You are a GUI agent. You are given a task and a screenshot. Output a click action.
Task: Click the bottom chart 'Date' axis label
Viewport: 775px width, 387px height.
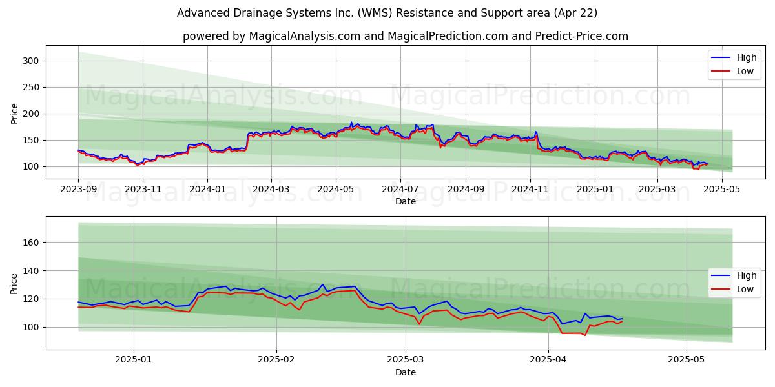pos(406,372)
